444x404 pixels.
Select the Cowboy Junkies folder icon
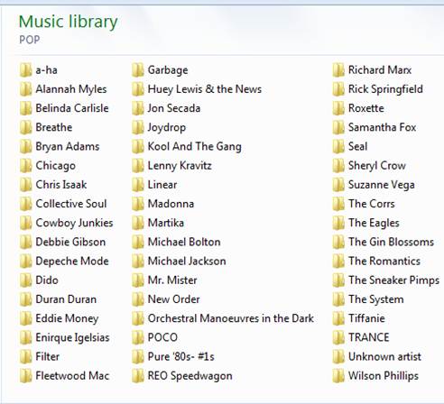[x=26, y=223]
